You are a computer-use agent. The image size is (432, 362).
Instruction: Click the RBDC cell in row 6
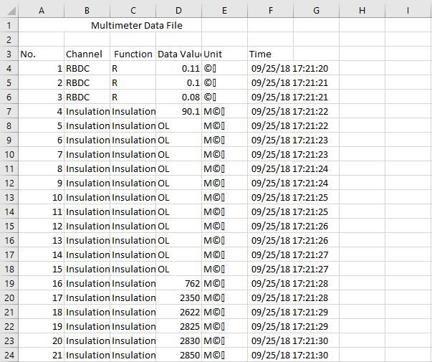pyautogui.click(x=87, y=97)
